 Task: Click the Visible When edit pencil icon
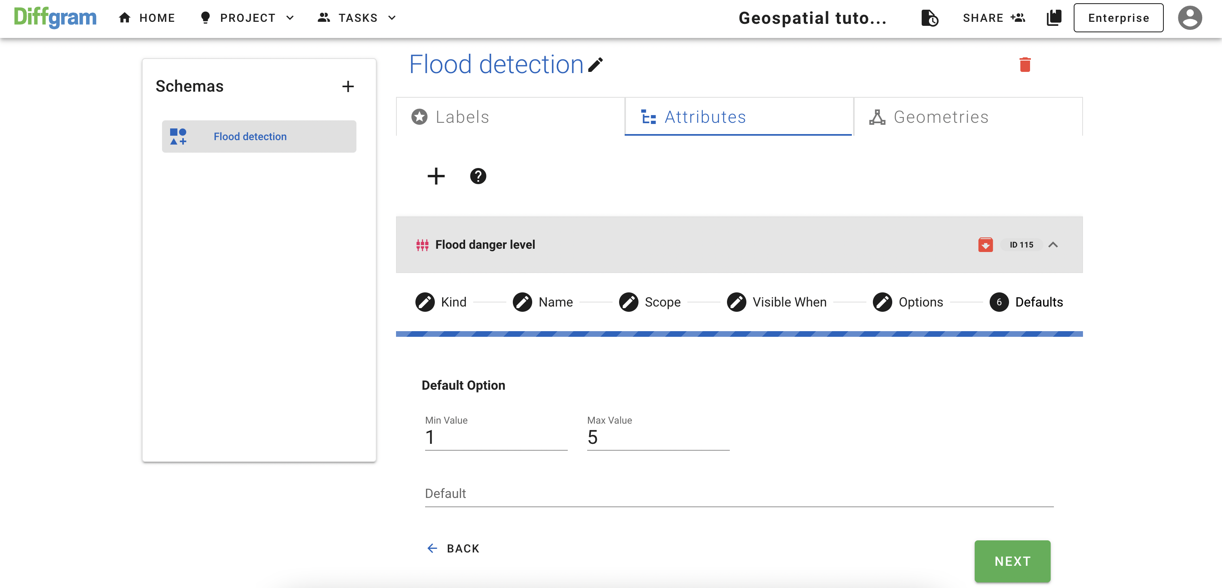pos(736,302)
